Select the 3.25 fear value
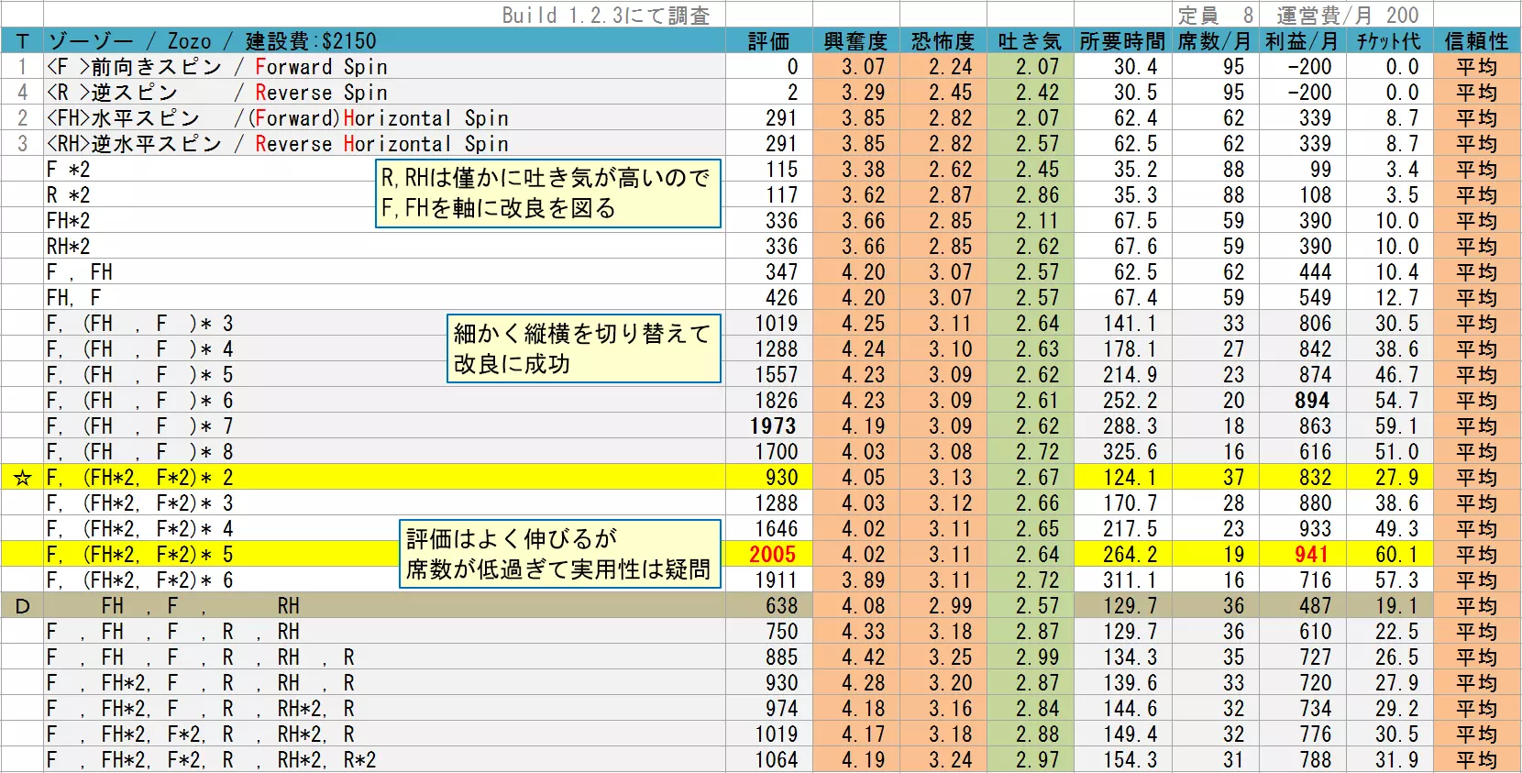This screenshot has height=773, width=1522. (x=950, y=657)
